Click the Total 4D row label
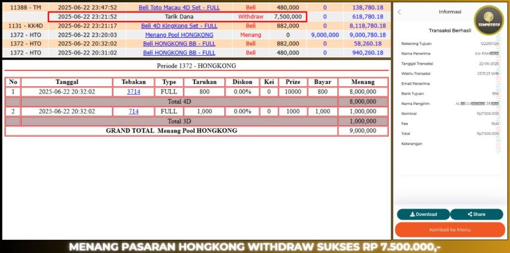 [x=179, y=101]
